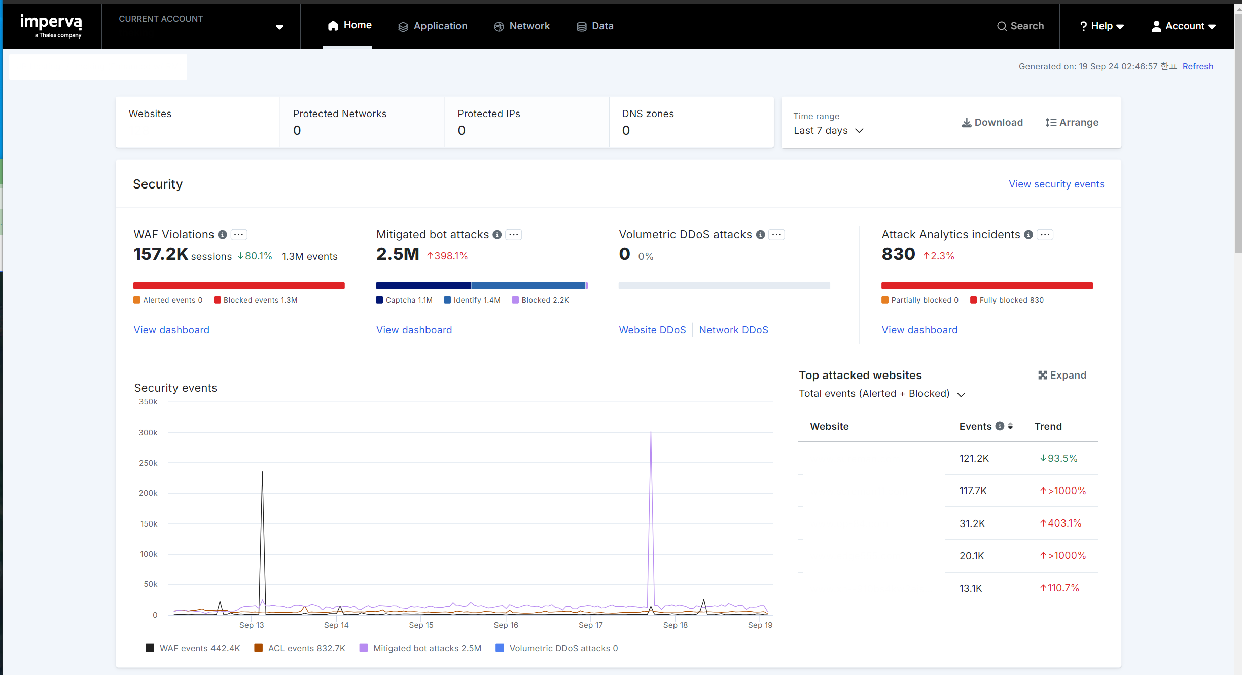Click the Attack Analytics fully blocked bar
This screenshot has width=1242, height=675.
[987, 286]
